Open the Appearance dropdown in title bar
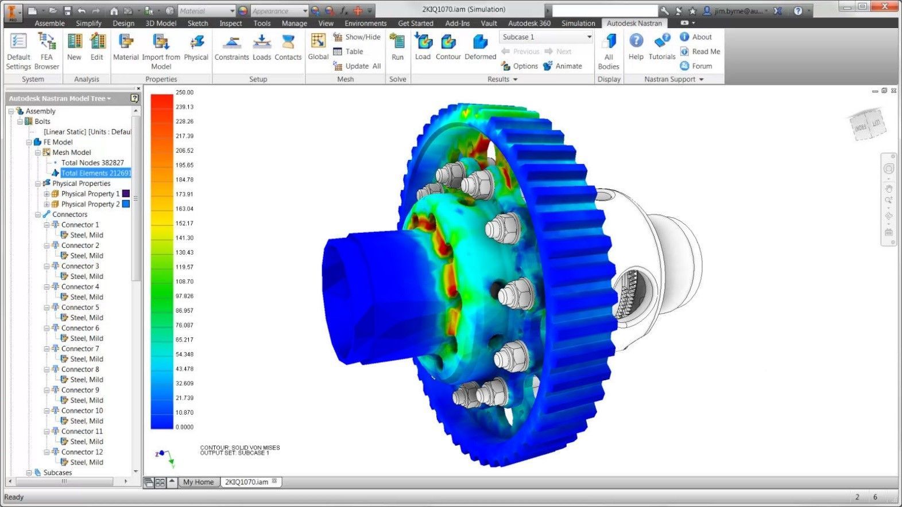This screenshot has width=902, height=507. pos(280,11)
